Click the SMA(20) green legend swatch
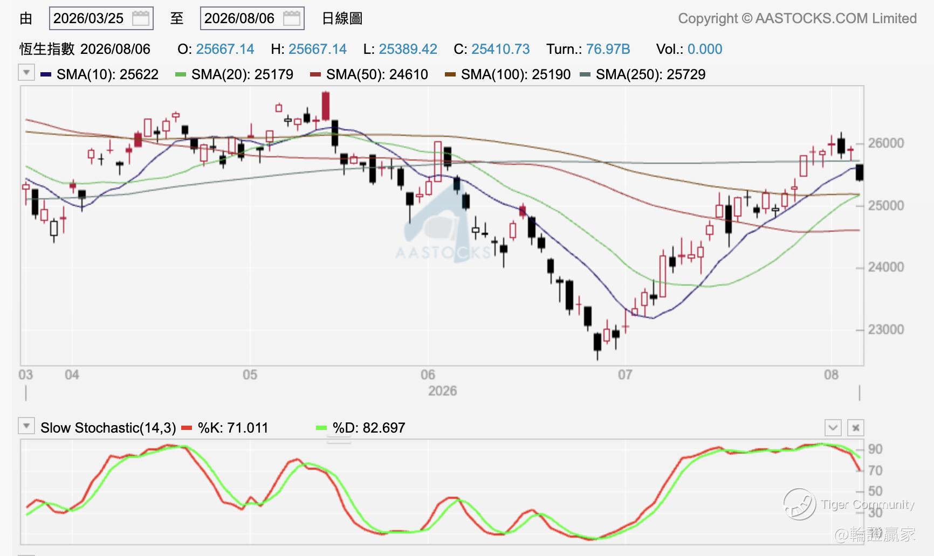This screenshot has height=556, width=934. pos(181,74)
